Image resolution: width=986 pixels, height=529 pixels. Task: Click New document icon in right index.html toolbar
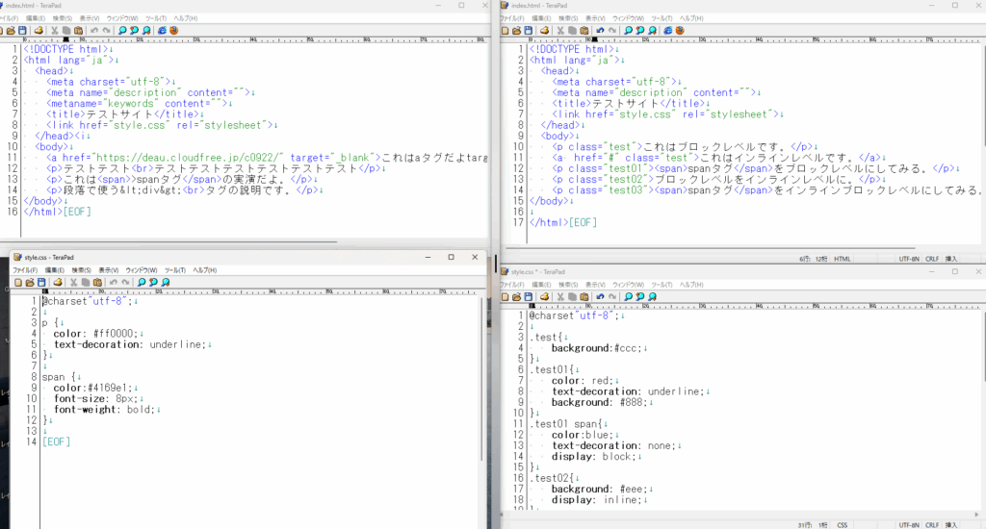coord(506,30)
